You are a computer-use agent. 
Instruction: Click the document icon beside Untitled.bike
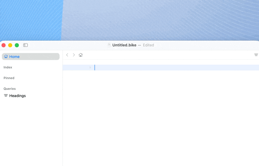(109, 45)
